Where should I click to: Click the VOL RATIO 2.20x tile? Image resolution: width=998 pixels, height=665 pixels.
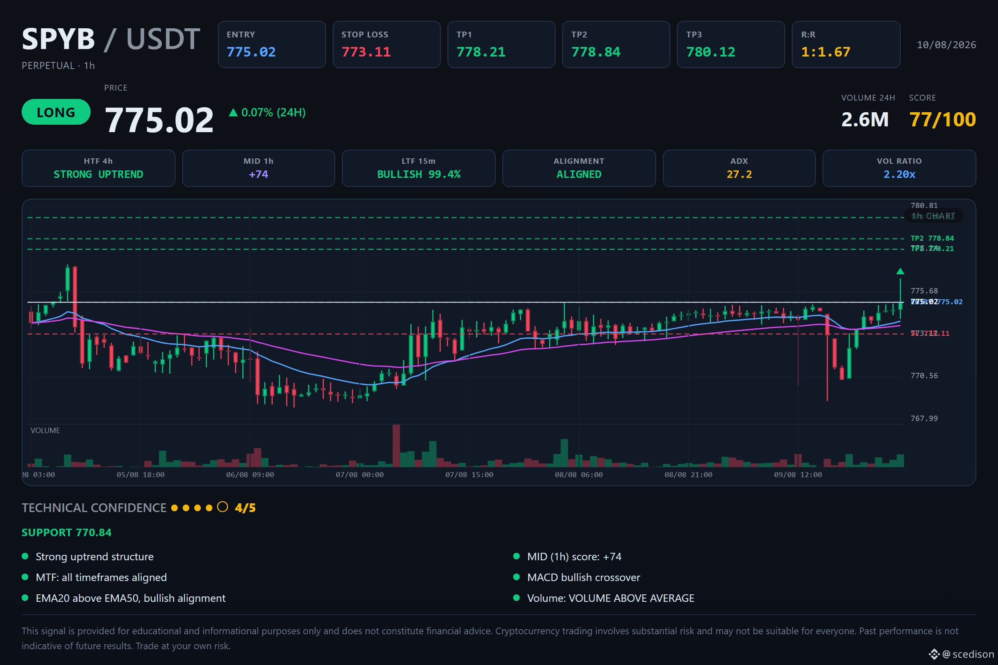(x=899, y=168)
